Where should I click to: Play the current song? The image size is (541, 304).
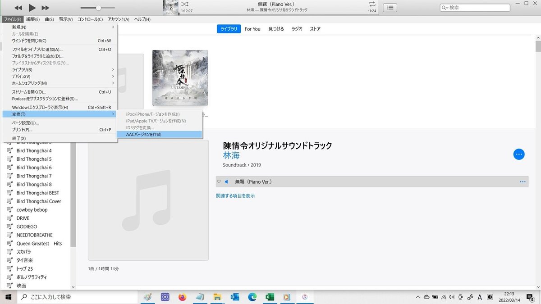coord(32,8)
